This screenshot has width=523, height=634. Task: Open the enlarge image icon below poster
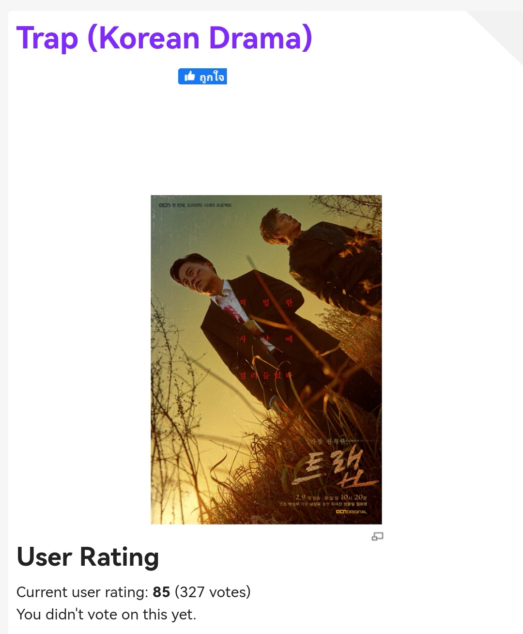(377, 536)
